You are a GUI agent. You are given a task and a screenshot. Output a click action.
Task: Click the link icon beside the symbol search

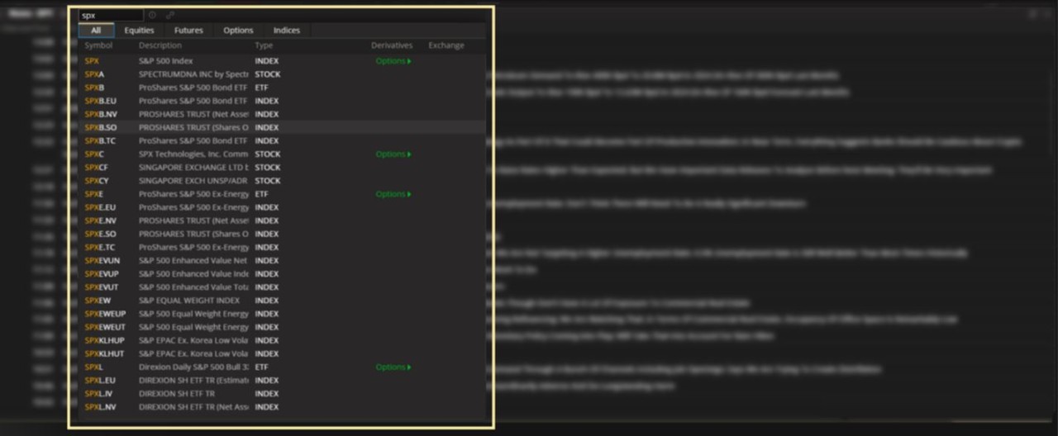(x=170, y=15)
